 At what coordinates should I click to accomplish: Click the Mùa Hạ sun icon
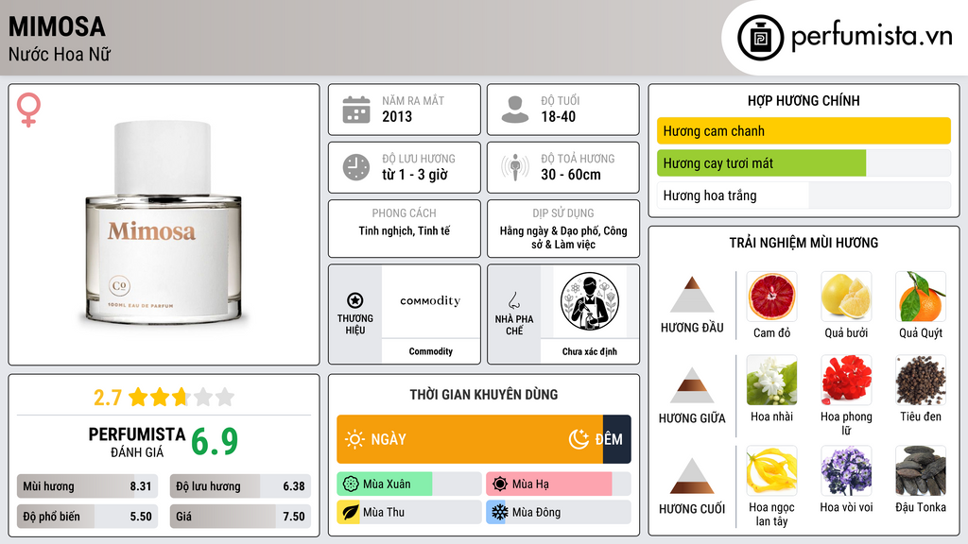click(500, 484)
